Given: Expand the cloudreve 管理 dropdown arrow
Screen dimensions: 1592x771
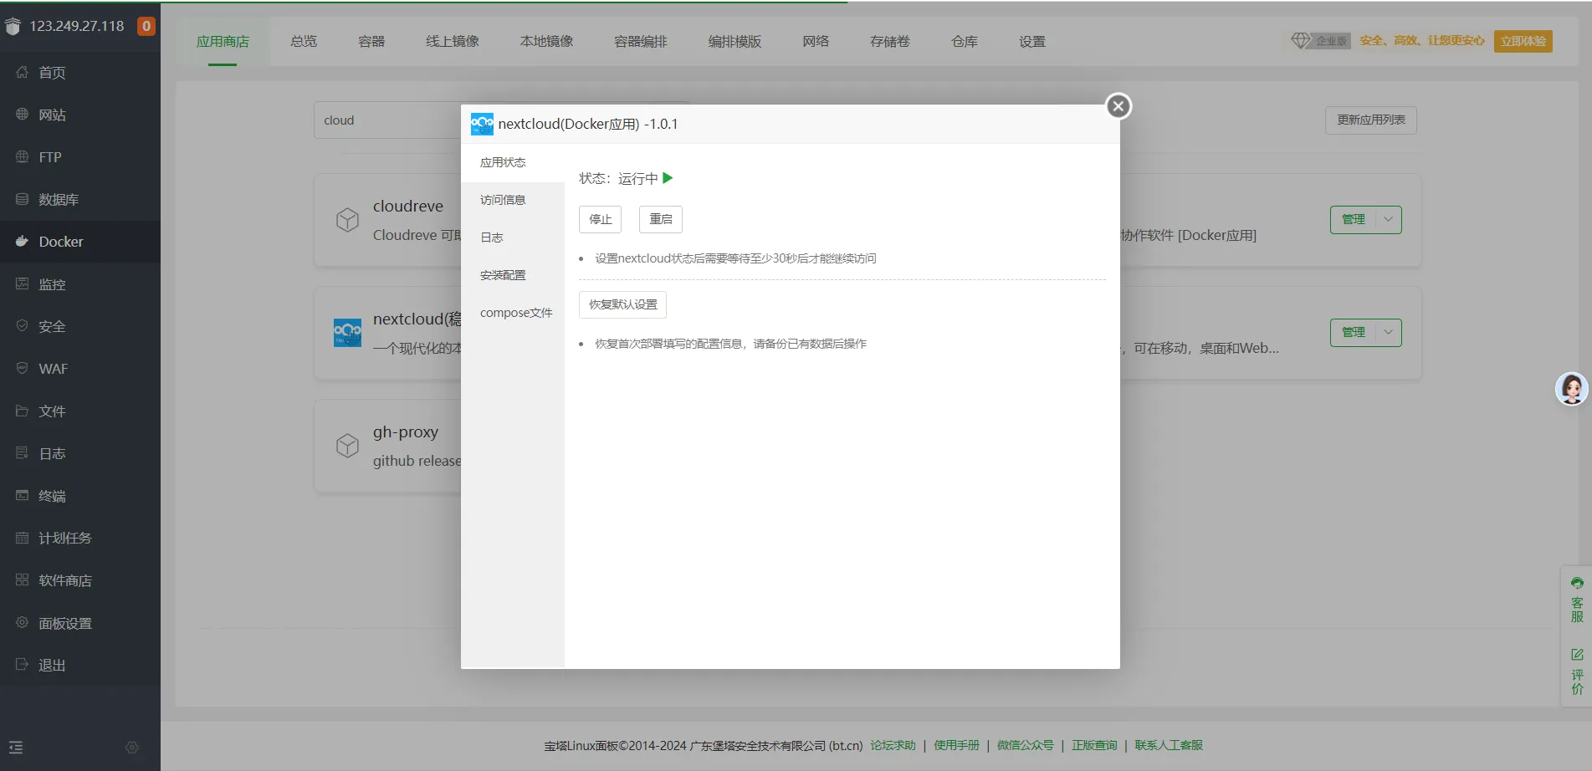Looking at the screenshot, I should point(1389,220).
